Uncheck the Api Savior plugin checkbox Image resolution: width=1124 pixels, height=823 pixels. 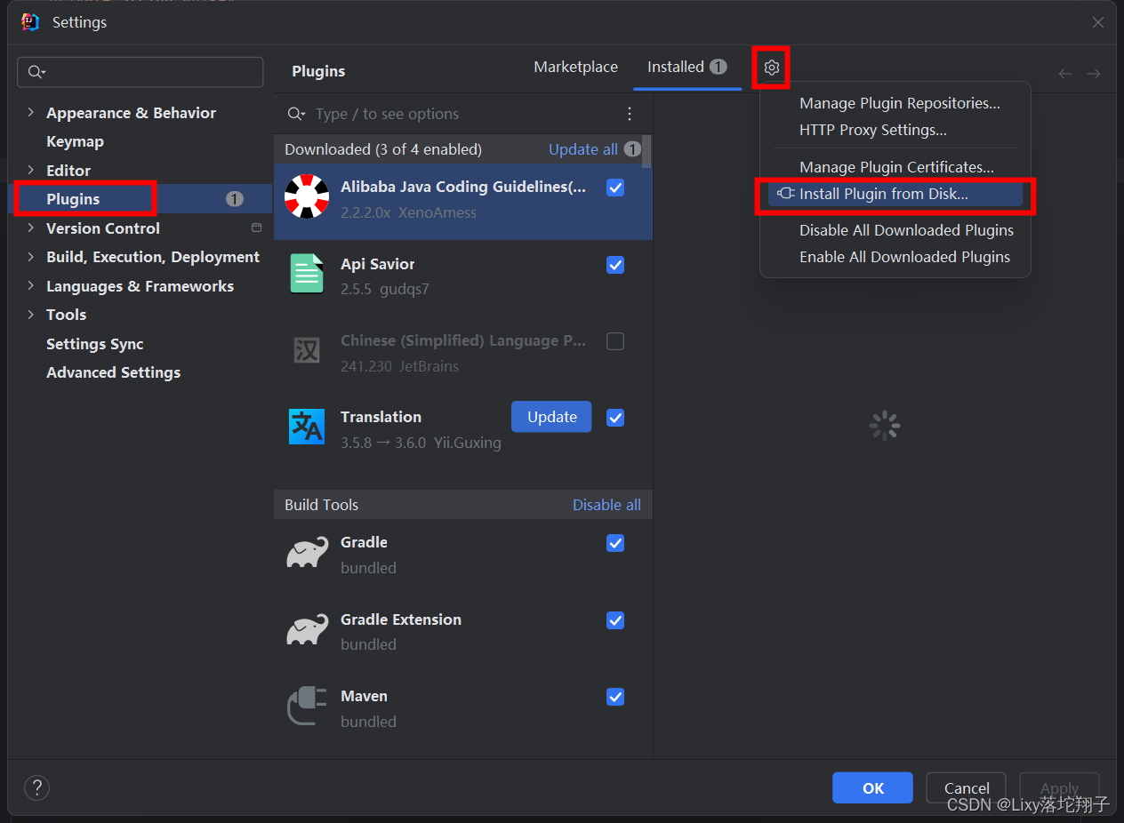click(615, 265)
